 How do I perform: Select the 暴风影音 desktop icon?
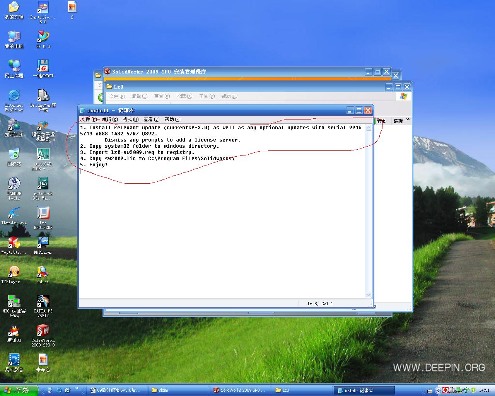(14, 363)
